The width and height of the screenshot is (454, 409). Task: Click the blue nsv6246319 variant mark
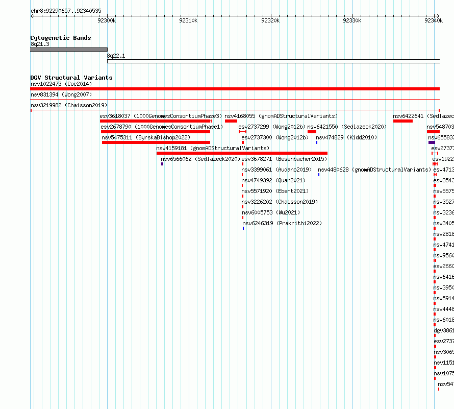point(243,228)
